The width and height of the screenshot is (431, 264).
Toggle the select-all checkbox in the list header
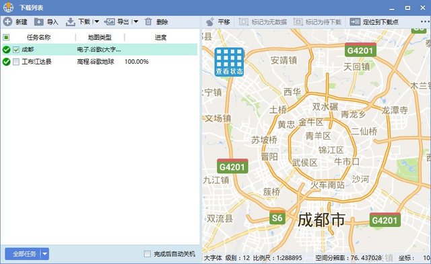pyautogui.click(x=6, y=38)
